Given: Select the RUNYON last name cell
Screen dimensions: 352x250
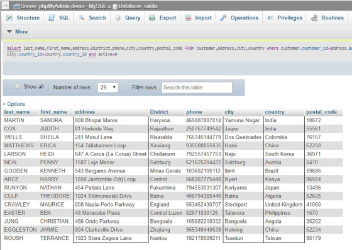Looking at the screenshot, I should click(15, 188).
